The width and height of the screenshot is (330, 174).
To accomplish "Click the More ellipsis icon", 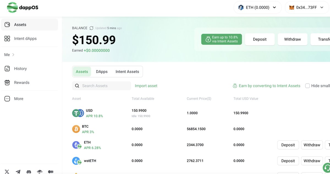I will 7,99.
